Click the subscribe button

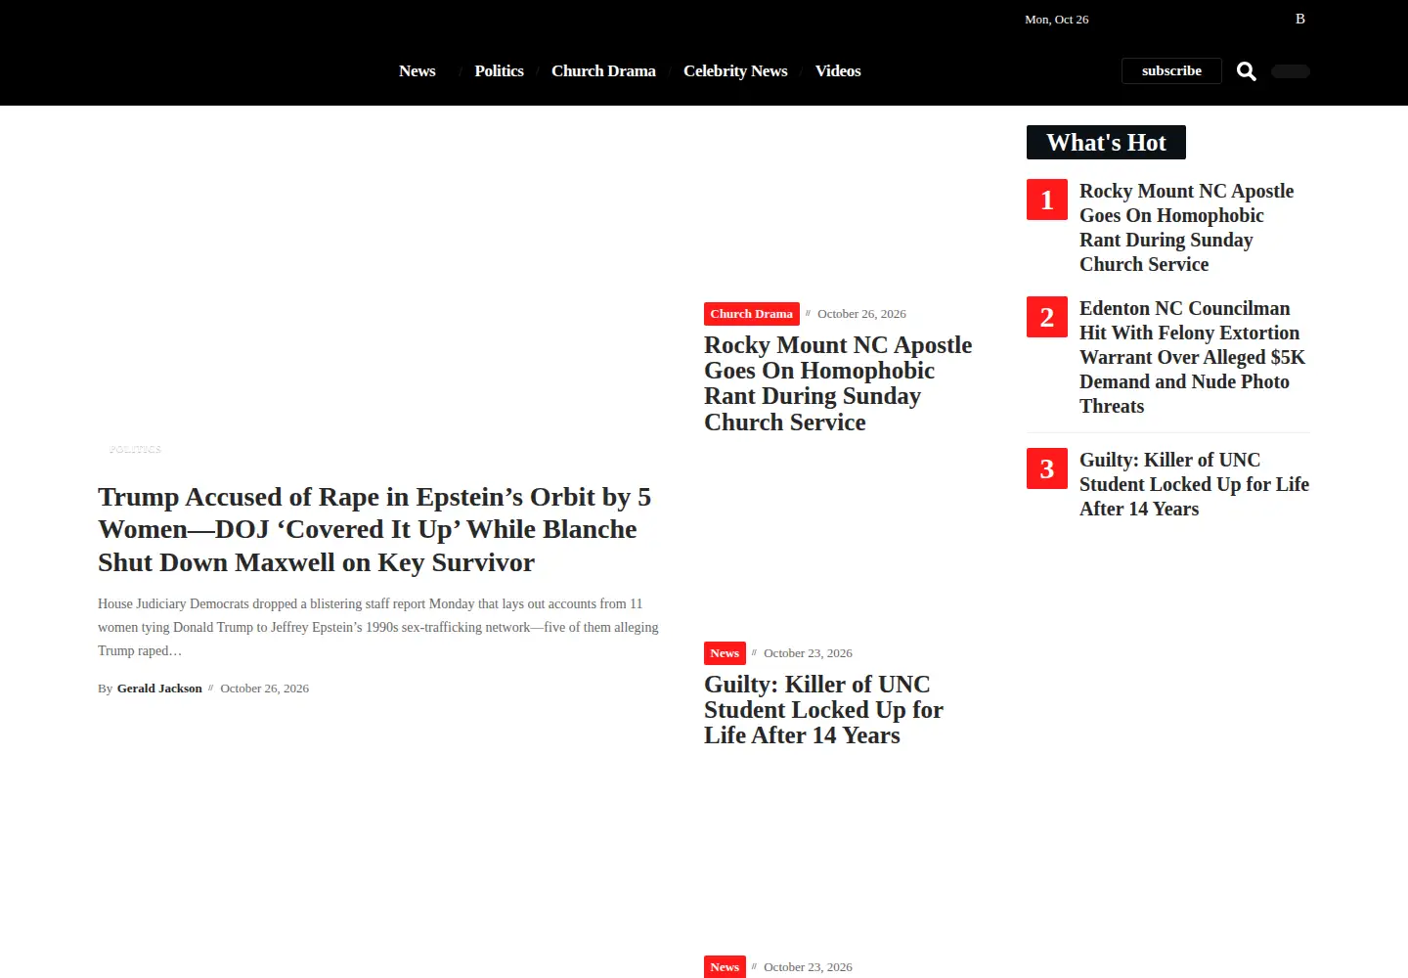[x=1171, y=71]
